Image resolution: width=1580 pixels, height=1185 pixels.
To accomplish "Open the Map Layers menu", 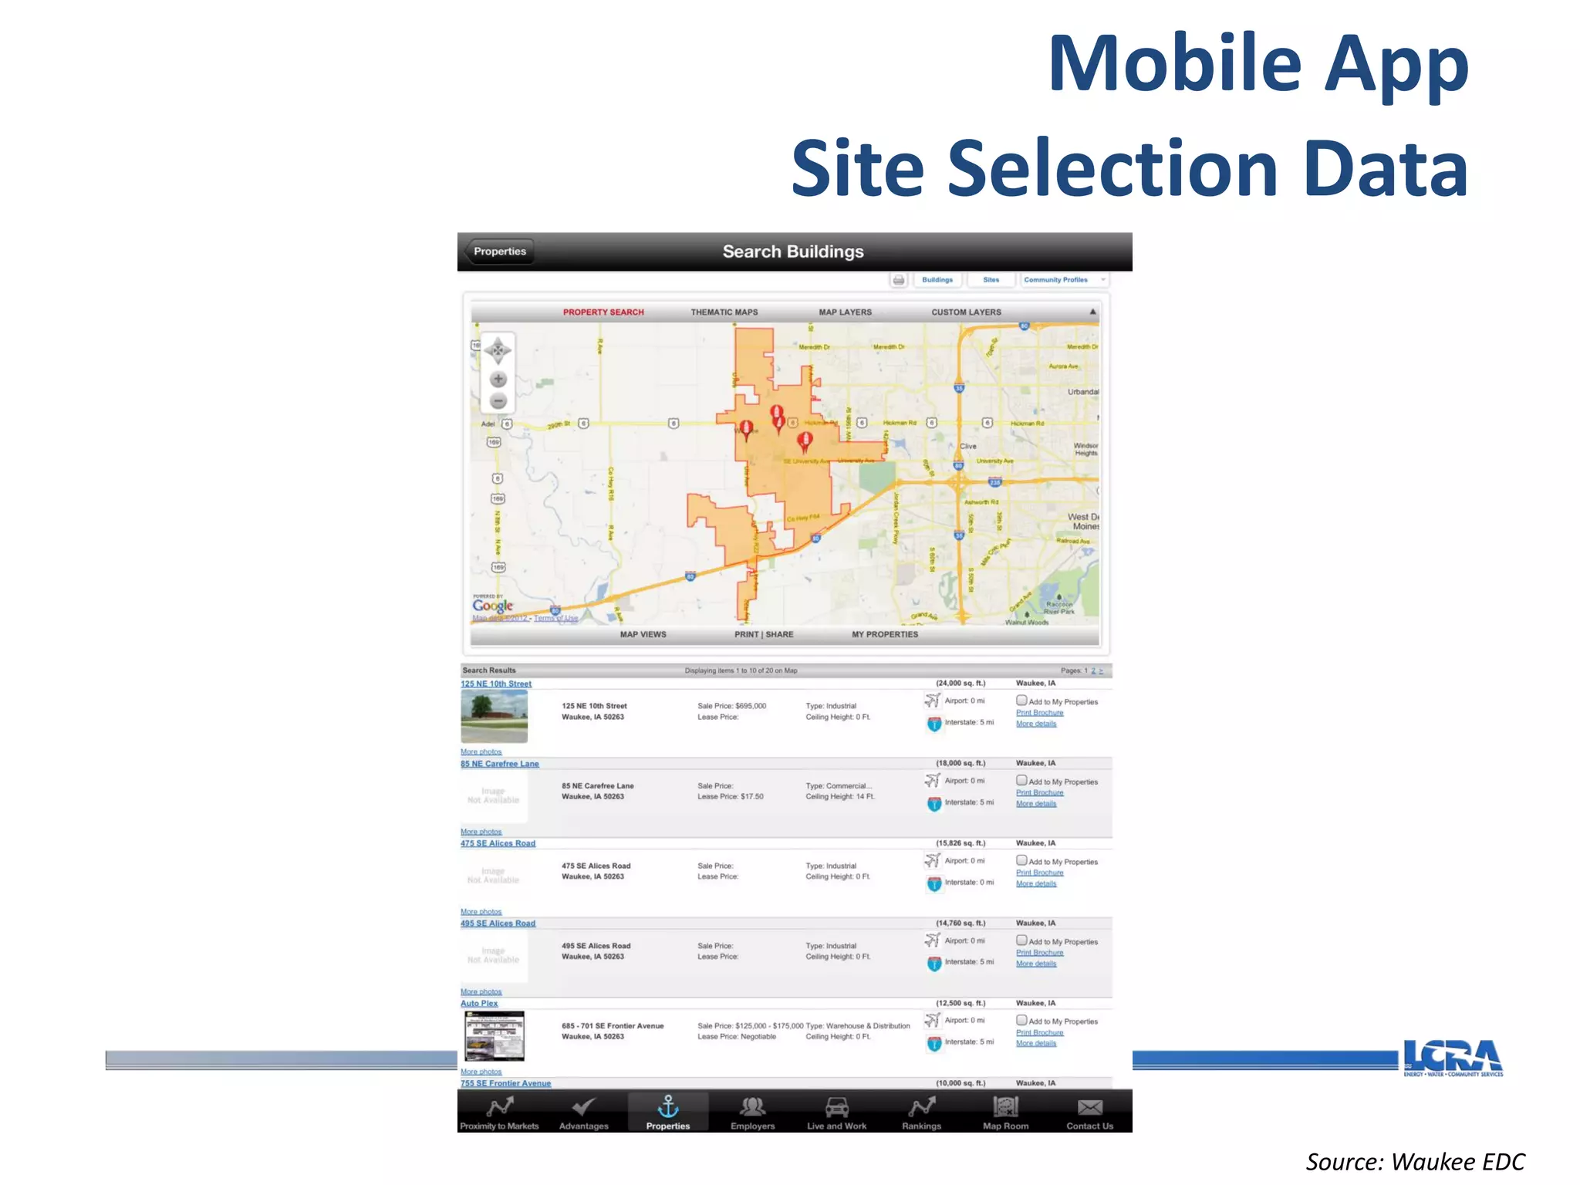I will (x=845, y=312).
